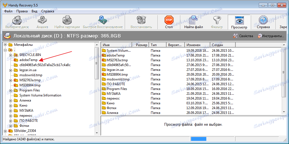The image size is (289, 144).
Task: Open the Файл menu
Action: click(8, 11)
